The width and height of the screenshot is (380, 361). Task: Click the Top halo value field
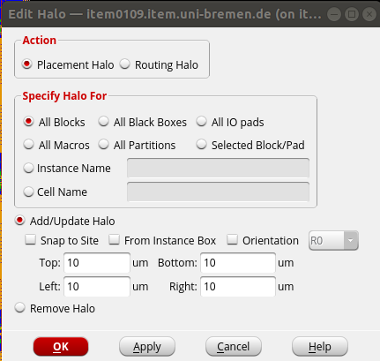97,262
